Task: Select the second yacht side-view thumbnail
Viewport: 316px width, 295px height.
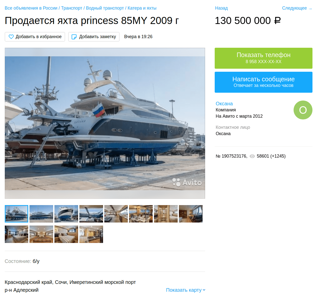Action: pos(41,214)
